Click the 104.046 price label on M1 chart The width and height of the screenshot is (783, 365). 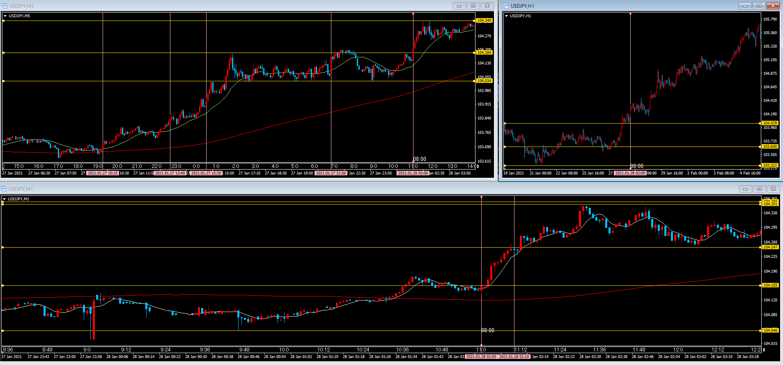point(770,331)
